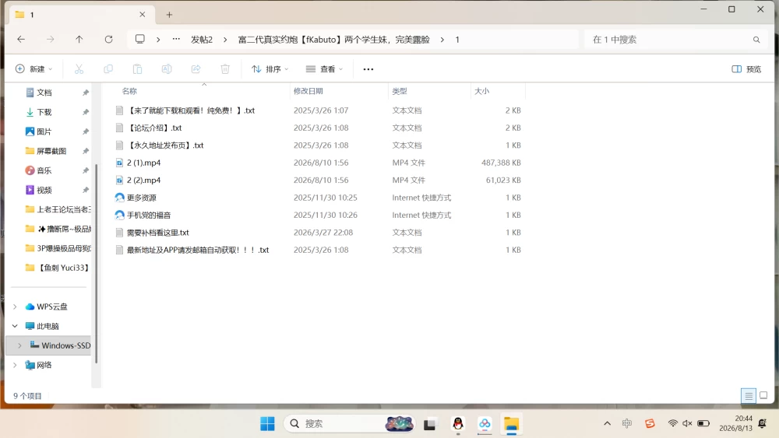Screen dimensions: 779x438
Task: Click the Delete trash can icon
Action: coord(225,69)
